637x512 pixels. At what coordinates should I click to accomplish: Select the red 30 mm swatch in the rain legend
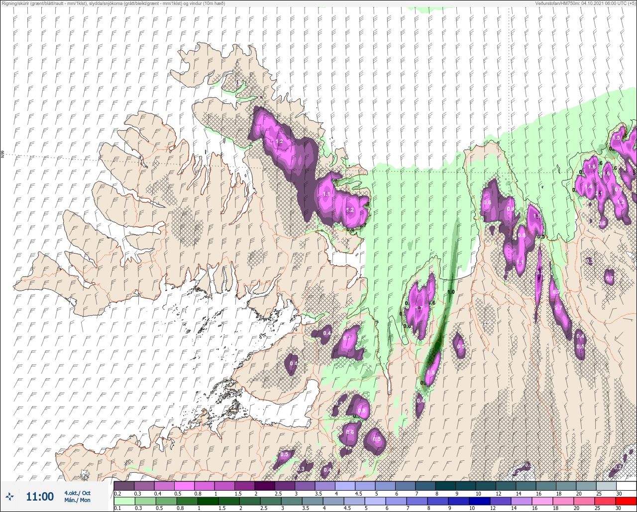626,501
